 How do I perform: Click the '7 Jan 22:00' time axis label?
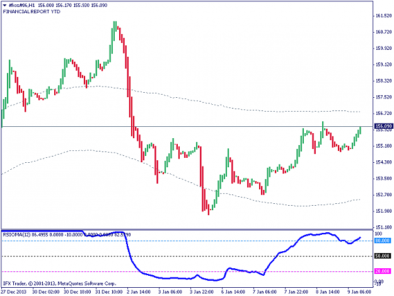296,292
